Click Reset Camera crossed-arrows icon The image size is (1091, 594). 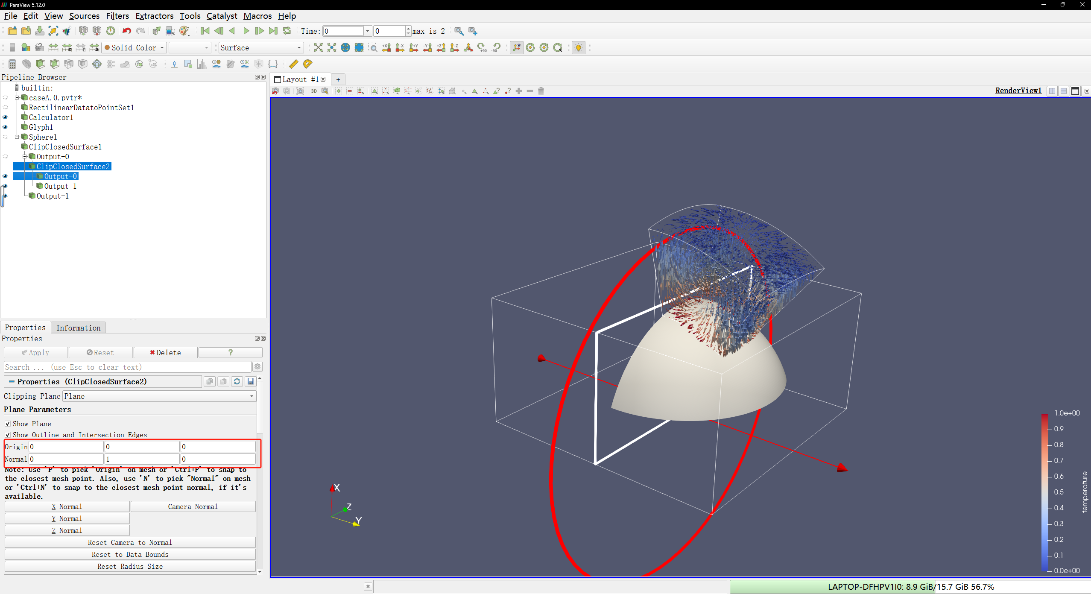(318, 48)
